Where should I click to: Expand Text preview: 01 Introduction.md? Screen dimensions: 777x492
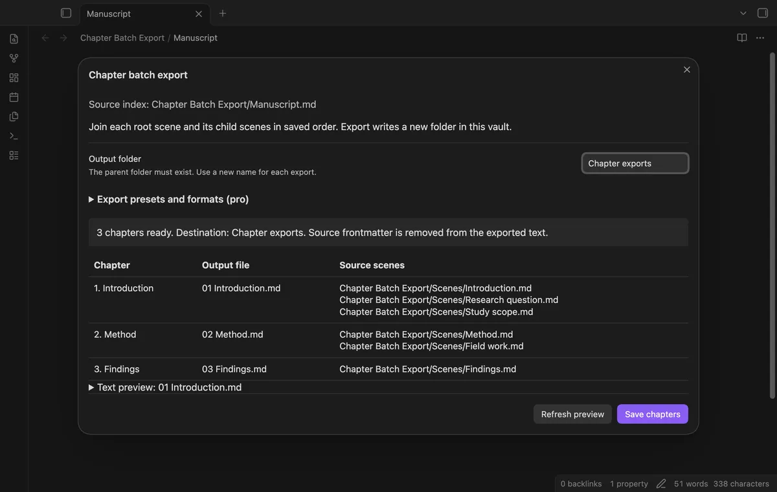(165, 387)
